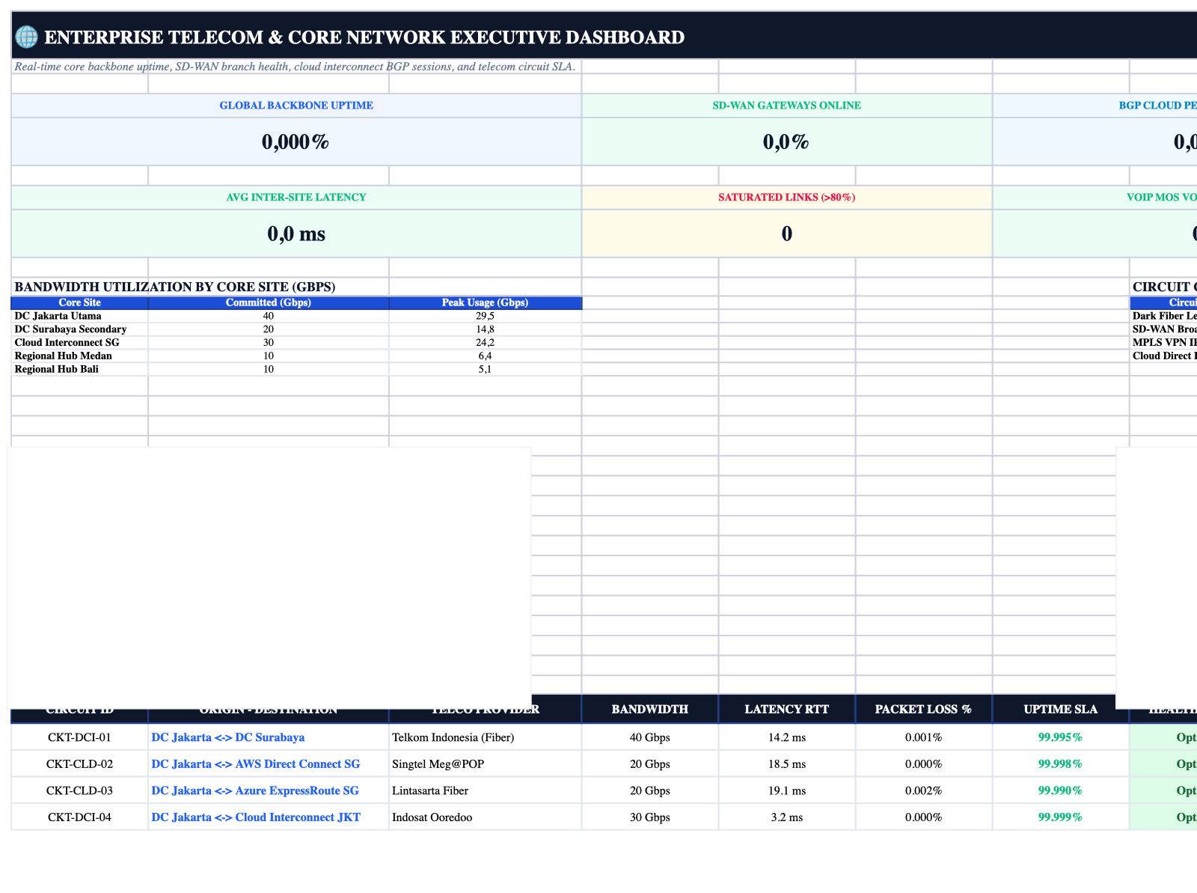The height and width of the screenshot is (893, 1197).
Task: Select Indosat Ooredoo provider cell
Action: pyautogui.click(x=485, y=817)
